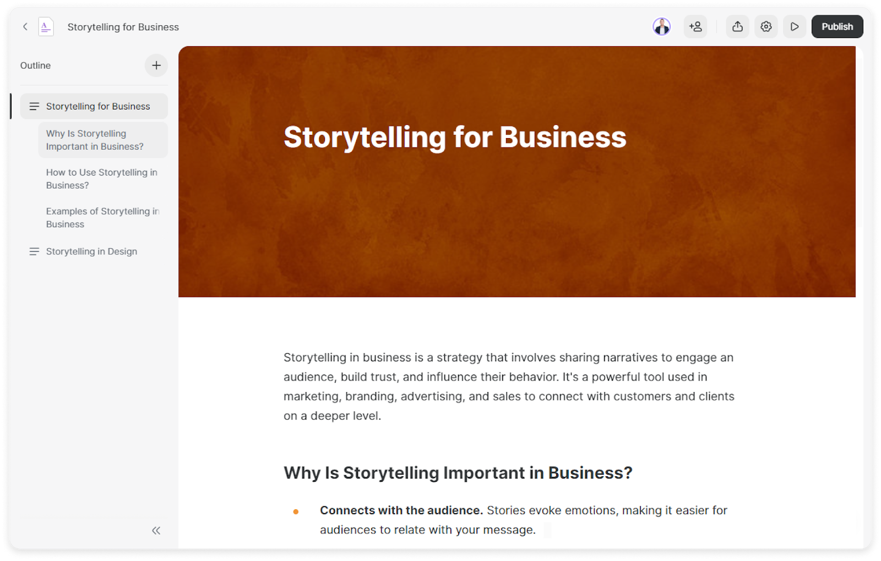The height and width of the screenshot is (561, 881).
Task: Click the Storytelling in Design list icon
Action: [x=34, y=251]
